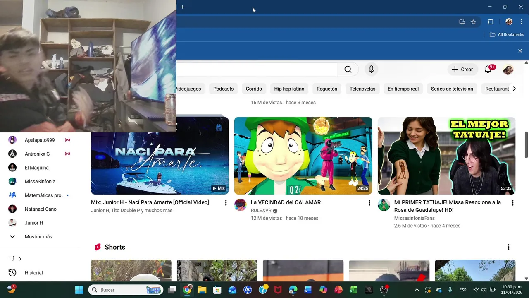Play the Nací Para Amarte mix thumbnail
This screenshot has height=298, width=529.
(160, 156)
